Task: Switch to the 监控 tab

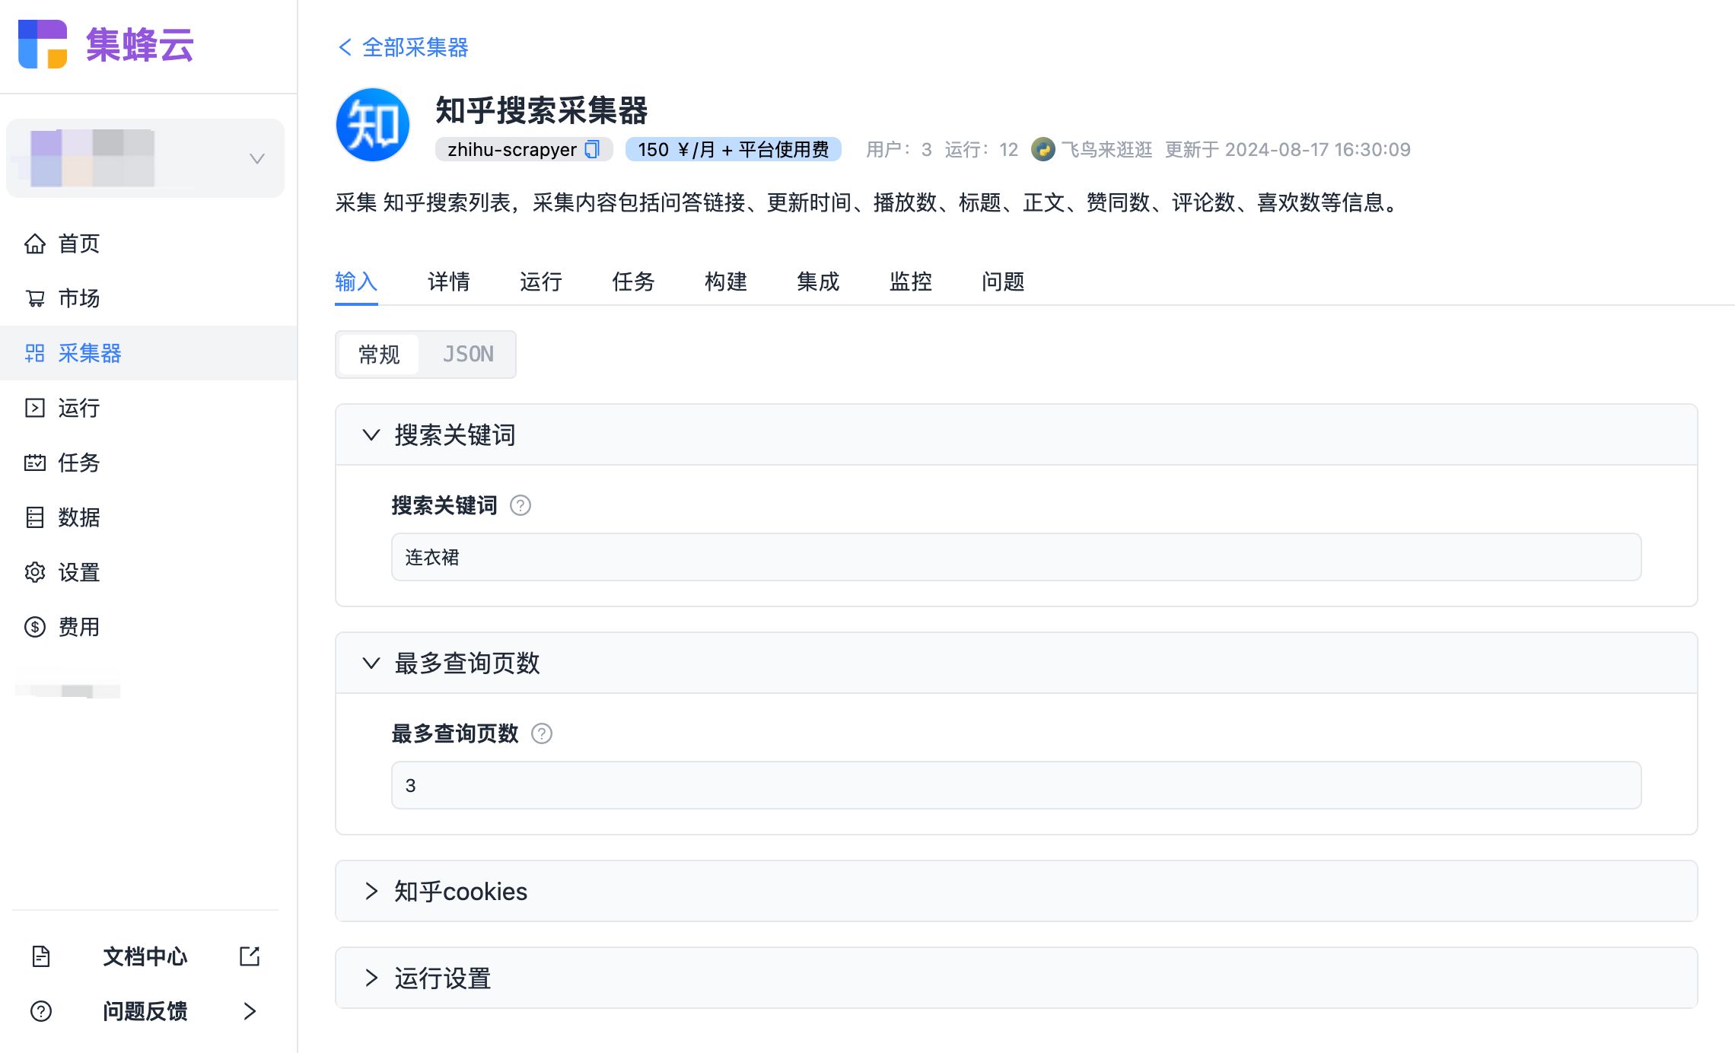Action: [911, 282]
